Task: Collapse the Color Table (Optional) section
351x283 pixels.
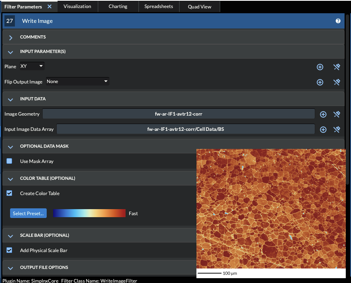Action: [x=10, y=179]
